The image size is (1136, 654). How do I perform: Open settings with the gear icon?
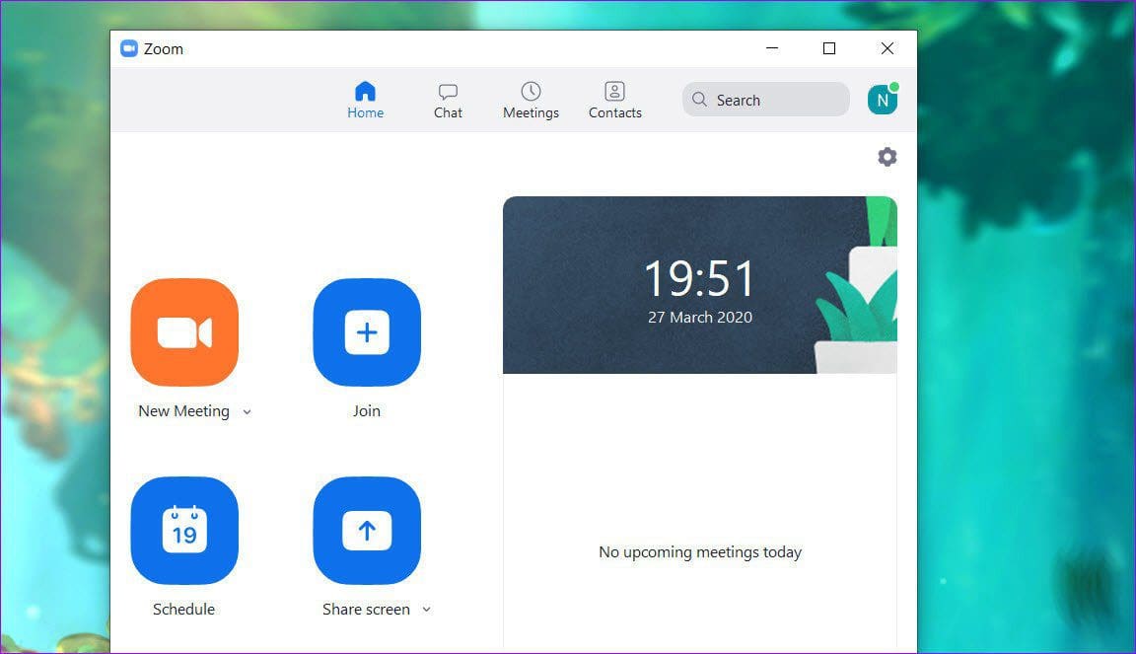pyautogui.click(x=887, y=157)
